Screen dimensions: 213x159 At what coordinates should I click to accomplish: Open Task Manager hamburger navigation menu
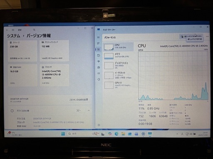click(99, 37)
